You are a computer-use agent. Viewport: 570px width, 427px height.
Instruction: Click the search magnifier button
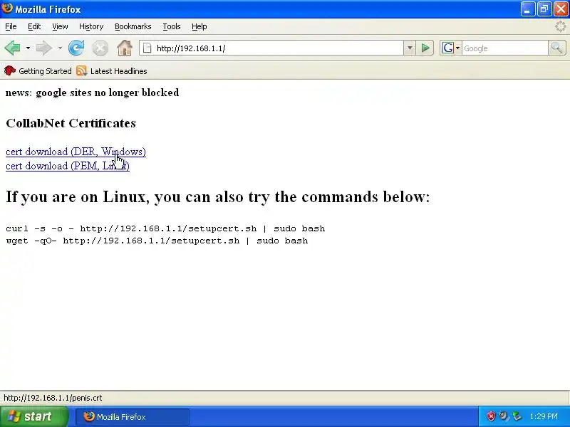tap(557, 48)
